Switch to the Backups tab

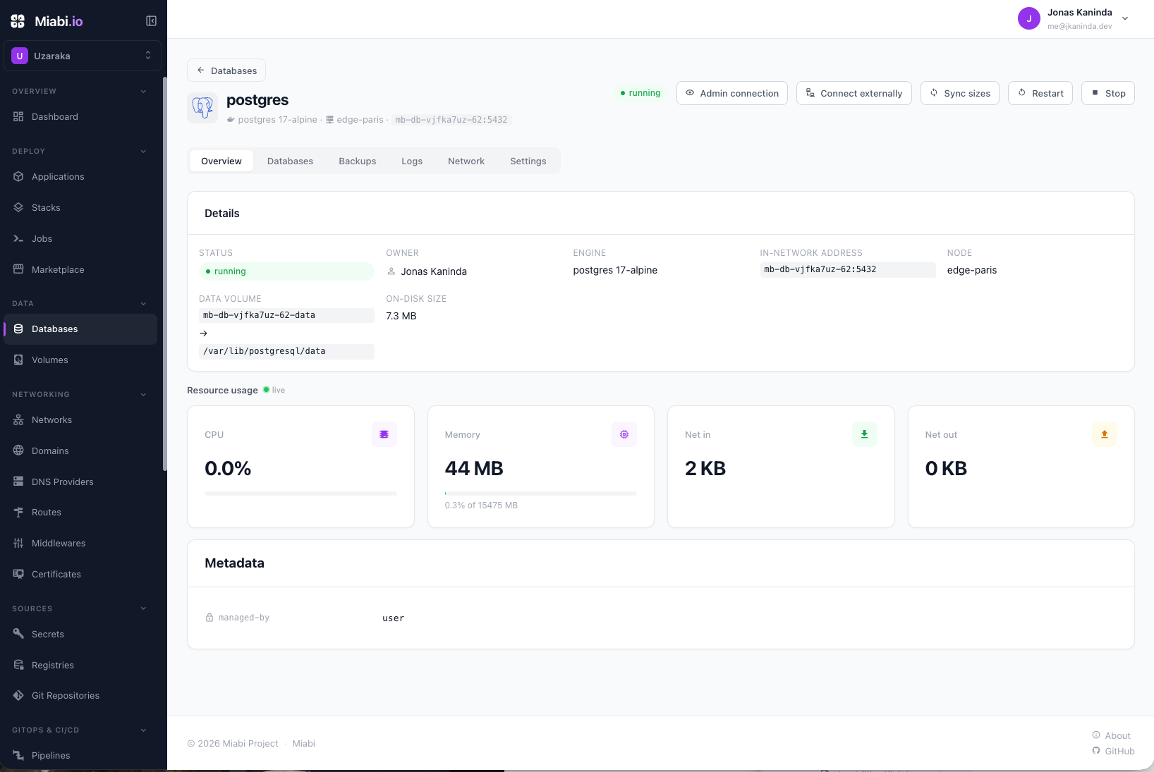coord(357,161)
